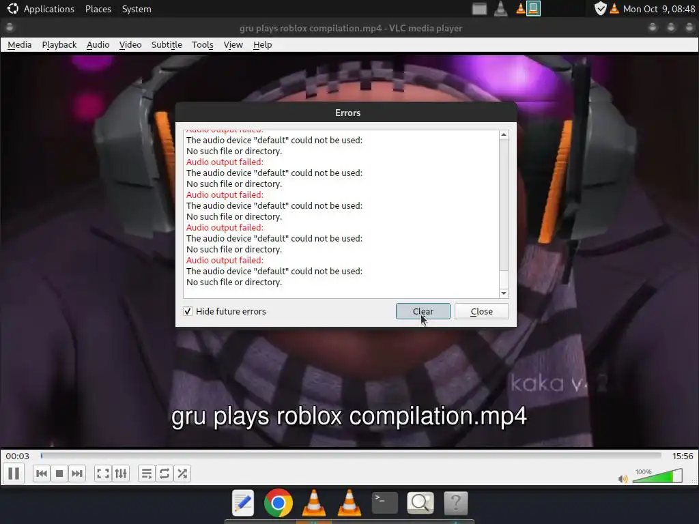Toggle loop repeat mode
This screenshot has width=699, height=524.
coord(165,474)
